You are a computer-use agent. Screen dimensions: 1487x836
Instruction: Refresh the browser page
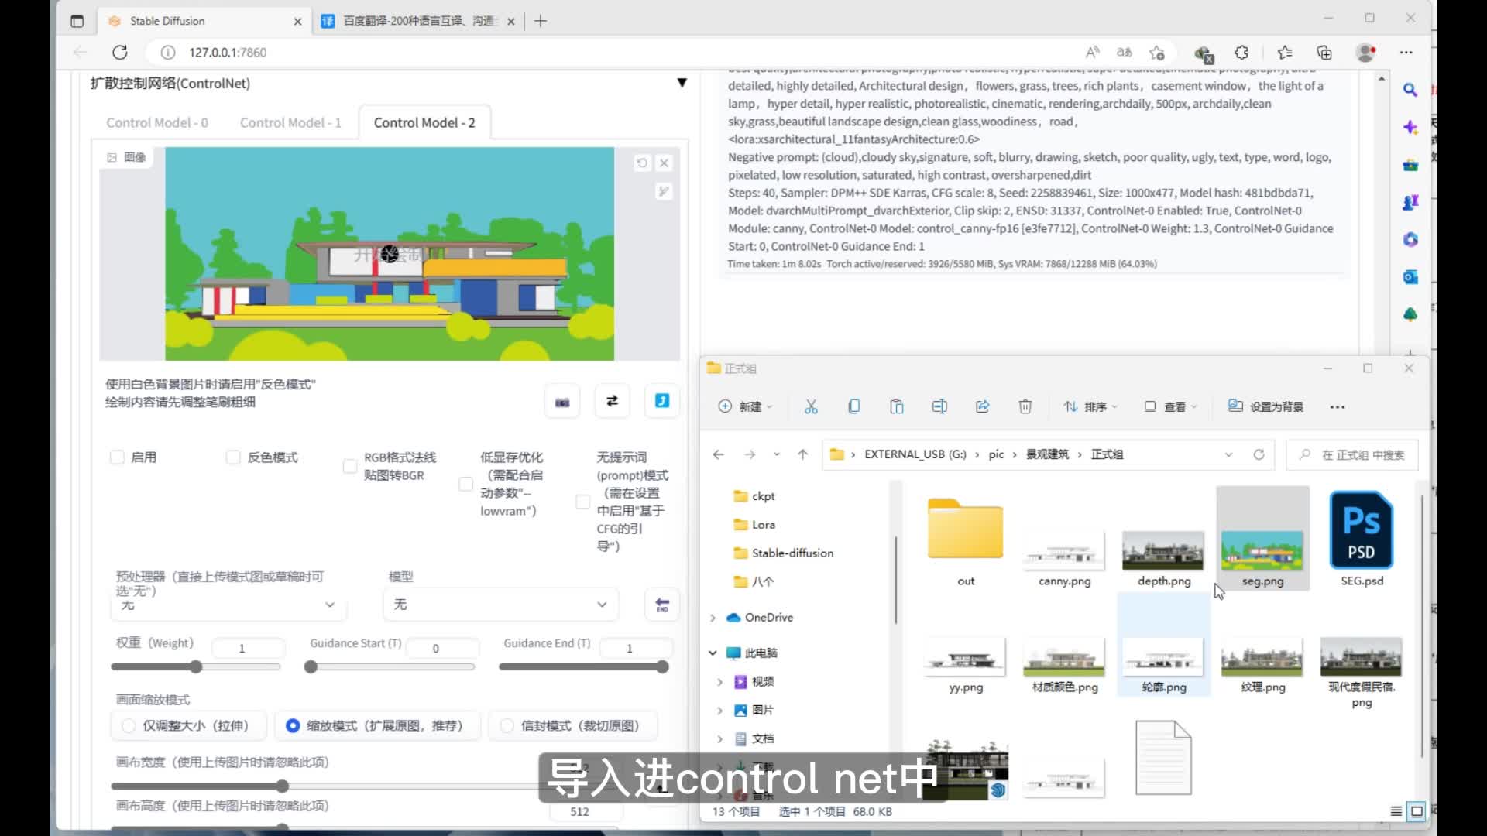120,53
